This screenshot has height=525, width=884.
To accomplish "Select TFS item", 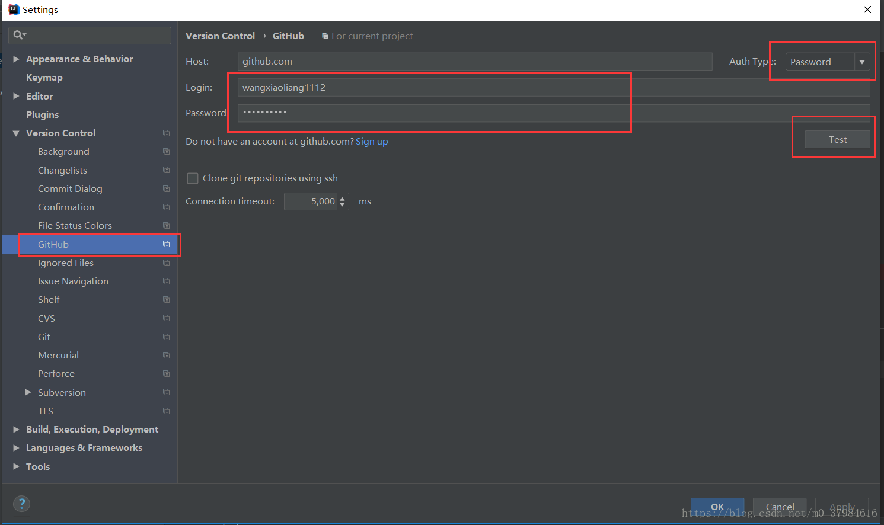I will pyautogui.click(x=46, y=411).
